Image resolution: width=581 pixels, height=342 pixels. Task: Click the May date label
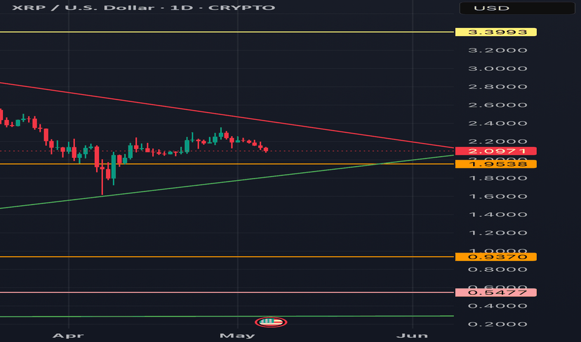237,336
